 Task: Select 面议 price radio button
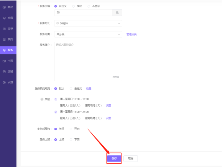pos(73,6)
